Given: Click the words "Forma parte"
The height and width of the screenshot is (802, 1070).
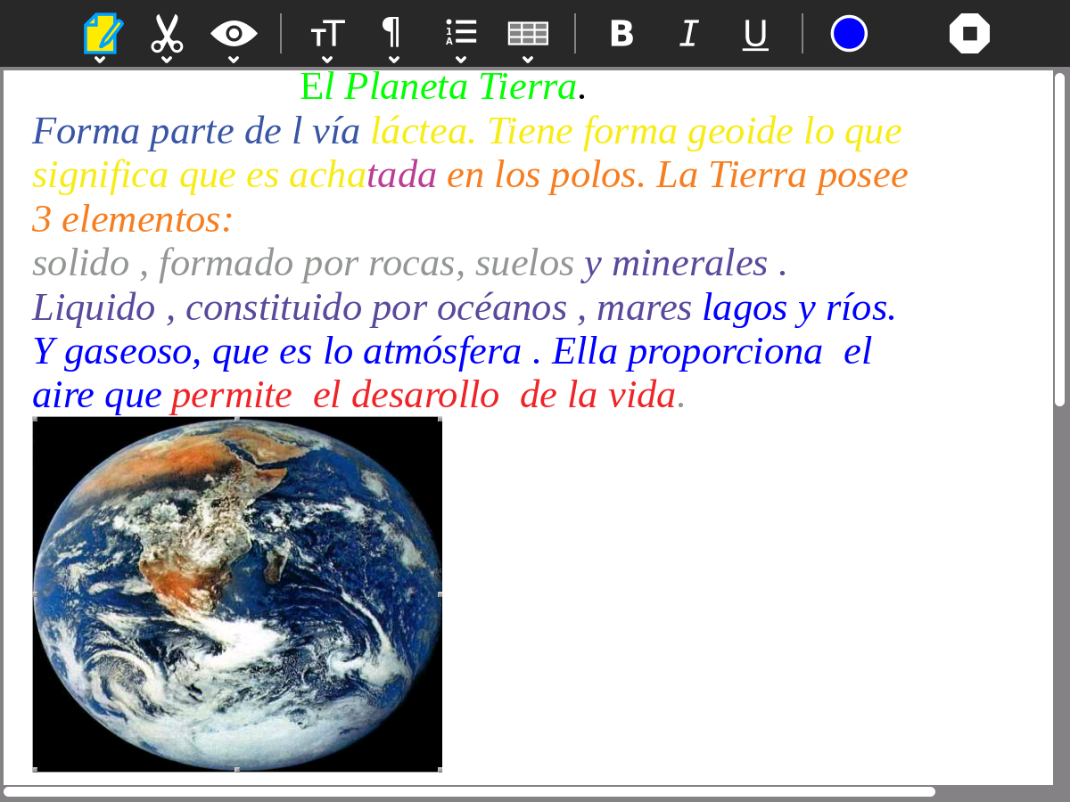Looking at the screenshot, I should pos(134,132).
